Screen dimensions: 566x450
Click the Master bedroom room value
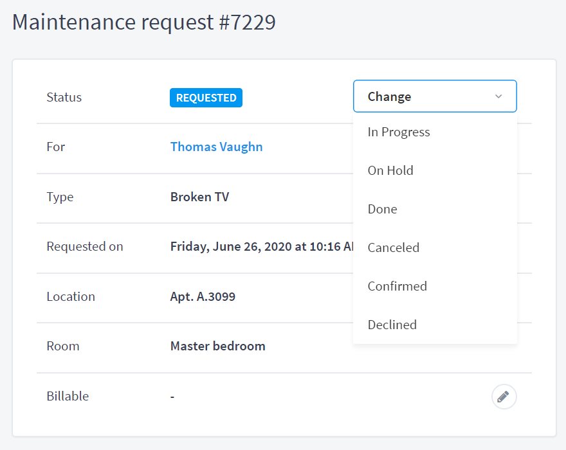[x=218, y=346]
